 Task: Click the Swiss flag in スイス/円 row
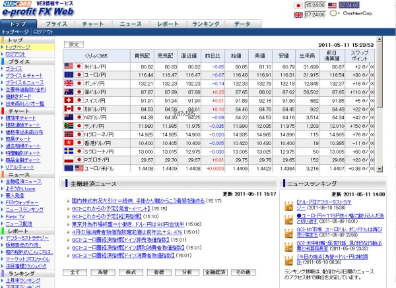coord(69,100)
